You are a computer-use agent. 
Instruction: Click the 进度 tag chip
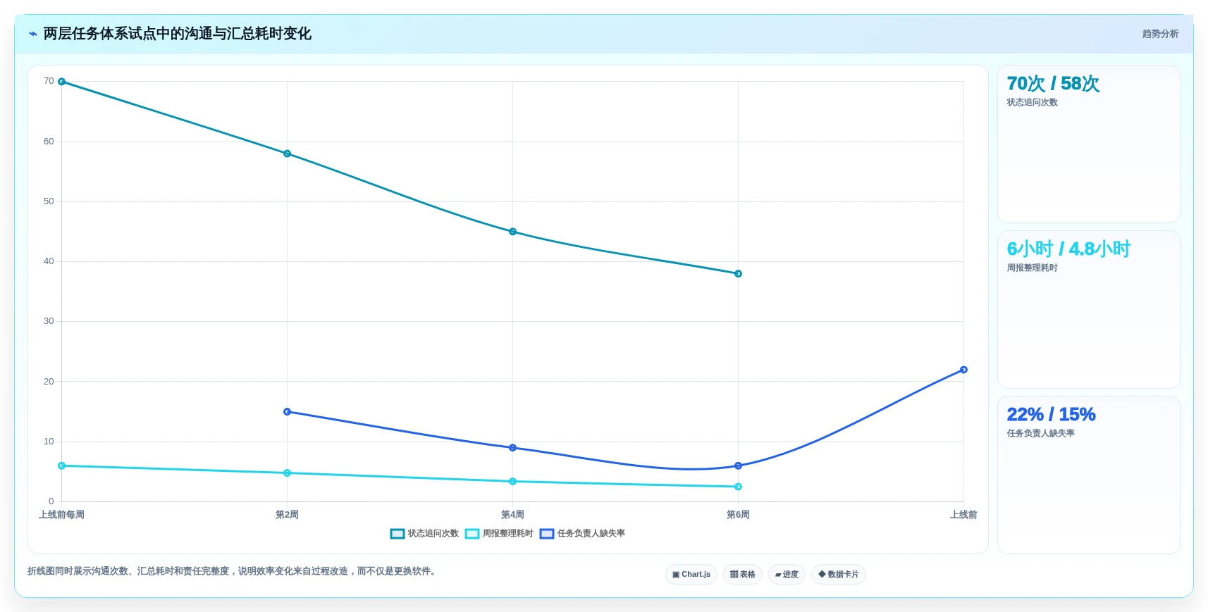pos(787,575)
